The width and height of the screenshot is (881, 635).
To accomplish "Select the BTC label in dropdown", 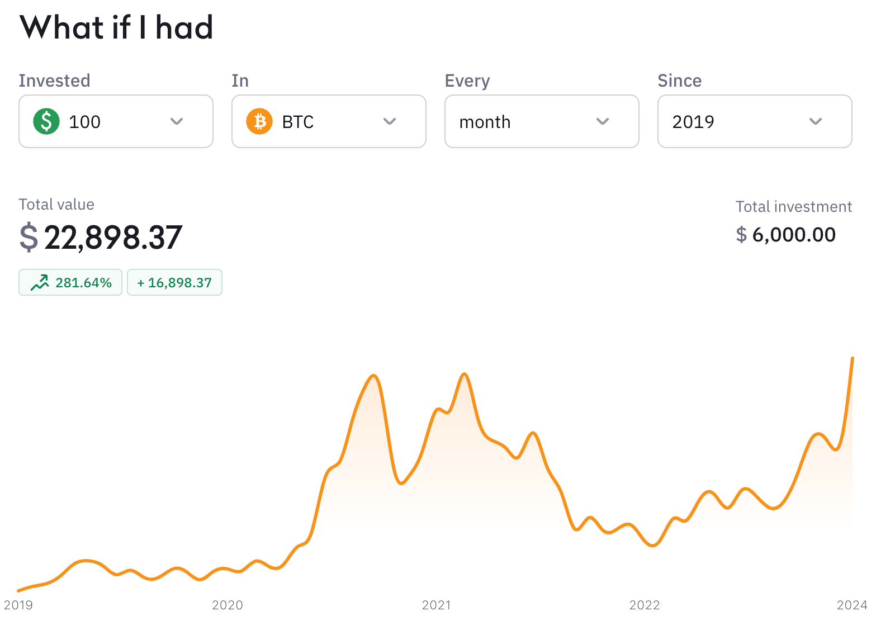I will tap(298, 122).
